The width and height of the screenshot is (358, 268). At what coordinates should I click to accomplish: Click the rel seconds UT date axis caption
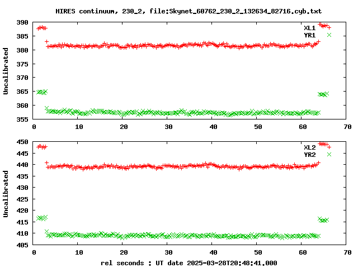189,263
